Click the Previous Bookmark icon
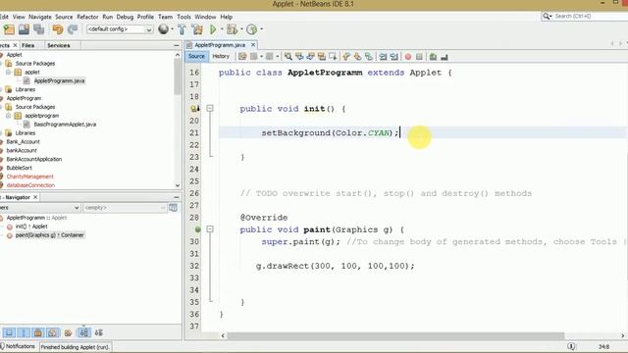 point(346,57)
